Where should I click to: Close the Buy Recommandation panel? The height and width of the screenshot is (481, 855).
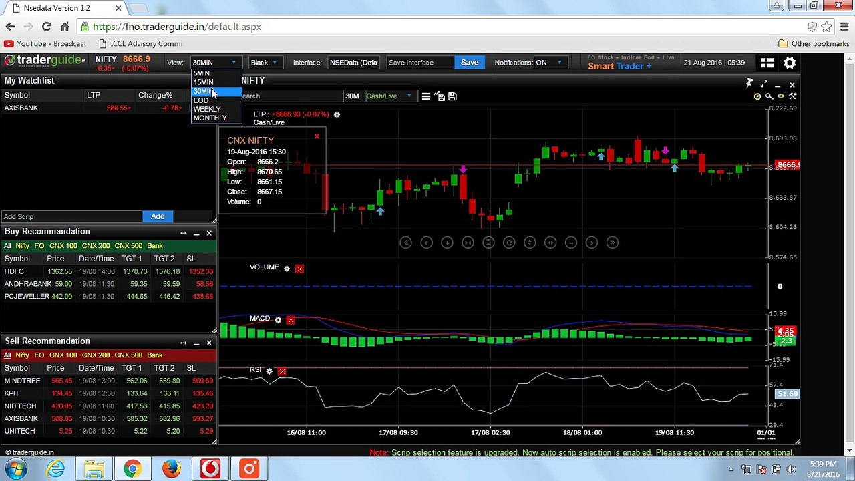[x=209, y=233]
